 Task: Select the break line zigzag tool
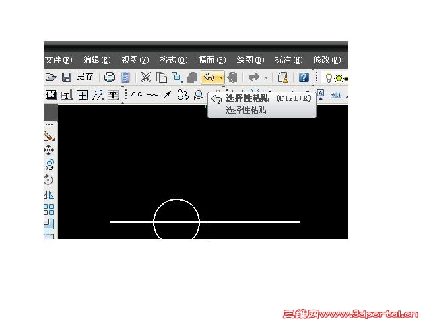coord(152,96)
